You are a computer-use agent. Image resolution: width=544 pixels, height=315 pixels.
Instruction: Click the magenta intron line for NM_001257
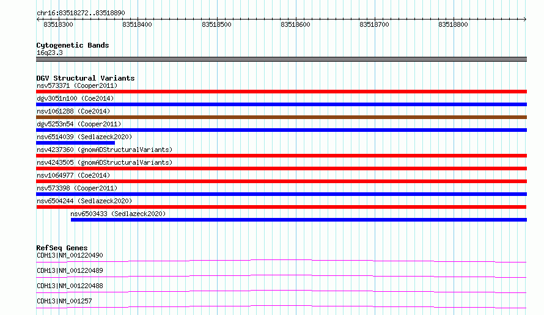(281, 306)
